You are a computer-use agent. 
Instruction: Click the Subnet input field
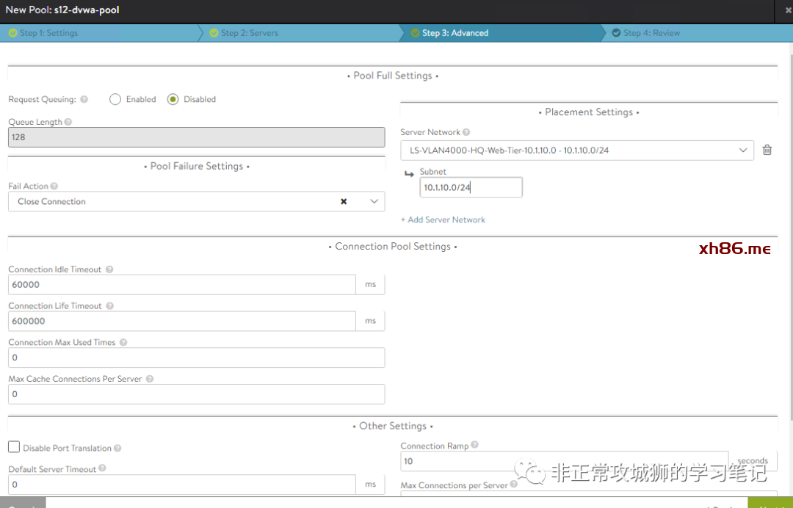click(x=471, y=188)
